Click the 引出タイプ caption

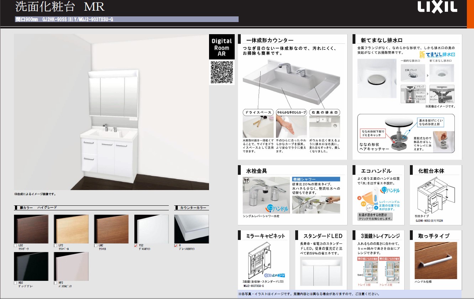(x=422, y=216)
